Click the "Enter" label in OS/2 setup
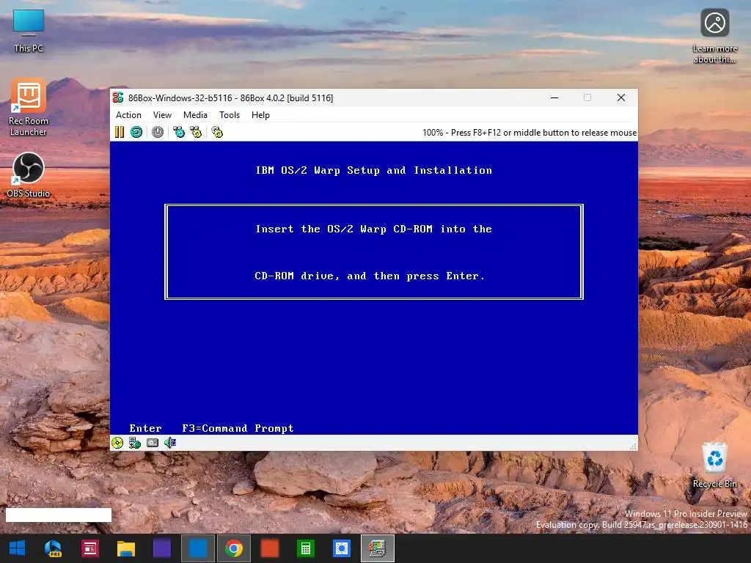The image size is (751, 563). pyautogui.click(x=146, y=428)
